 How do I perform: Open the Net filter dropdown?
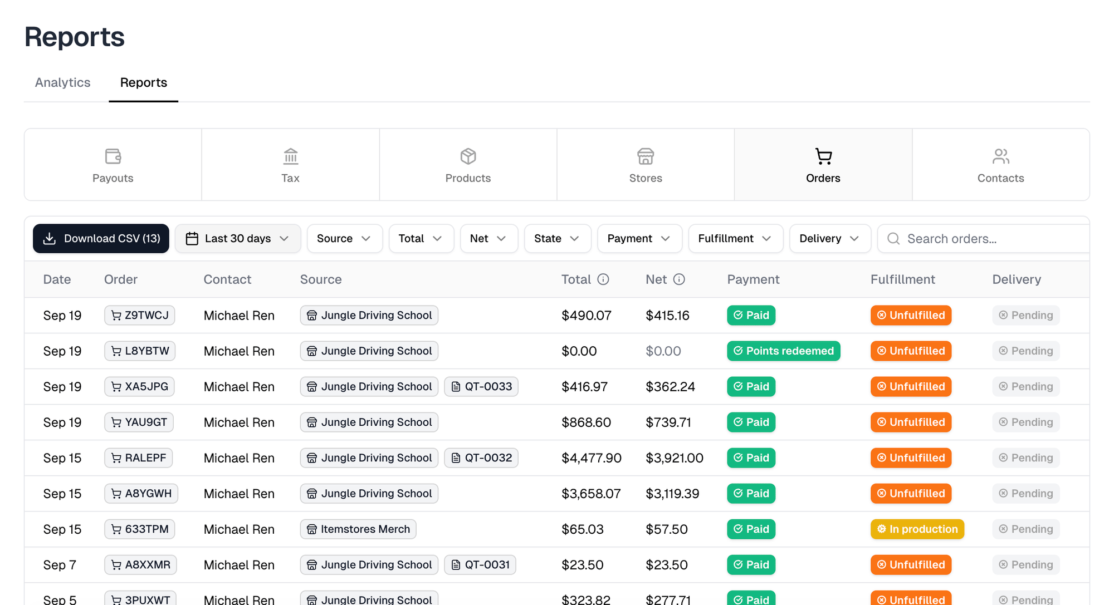[489, 239]
